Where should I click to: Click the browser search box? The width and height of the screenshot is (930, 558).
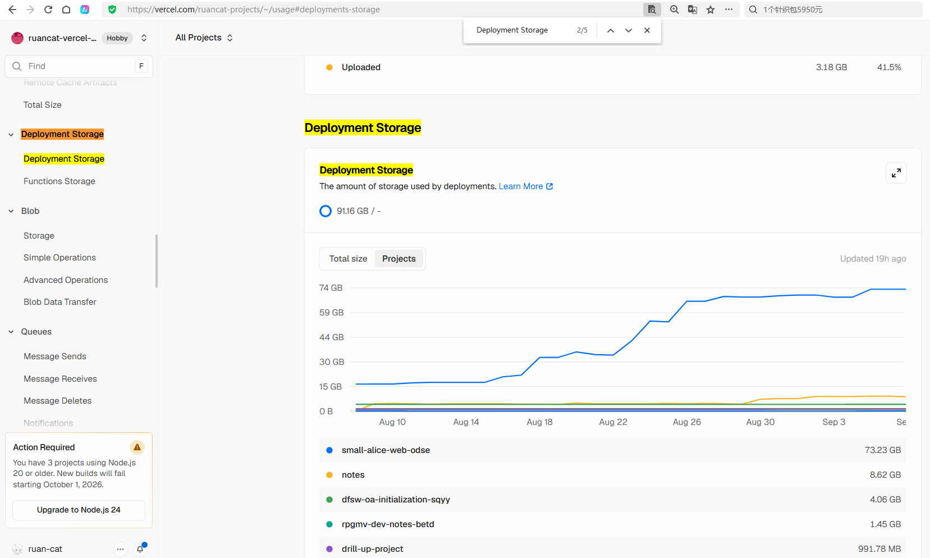click(833, 10)
